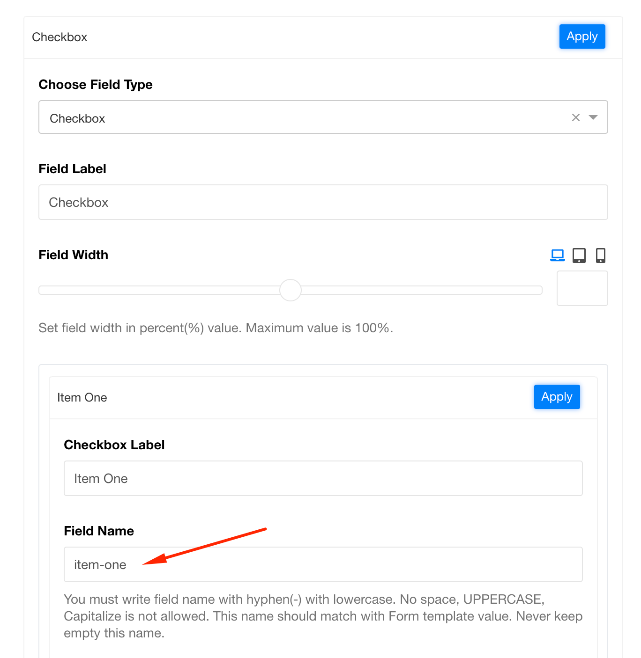This screenshot has width=641, height=658.
Task: Open the field type dropdown arrow
Action: click(593, 117)
